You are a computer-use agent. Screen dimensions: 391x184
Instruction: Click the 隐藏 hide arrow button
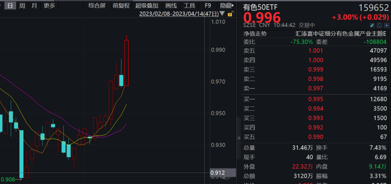(x=227, y=6)
